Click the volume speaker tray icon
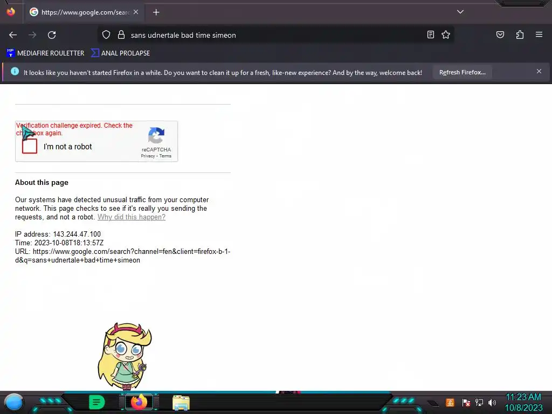 [492, 402]
